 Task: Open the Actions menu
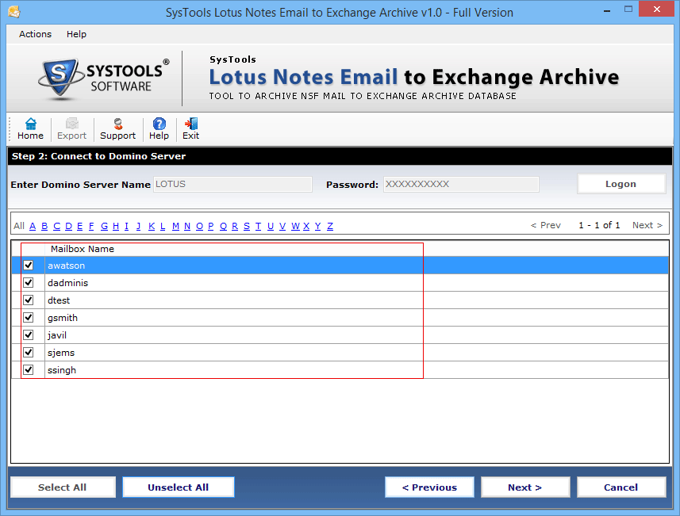click(35, 34)
